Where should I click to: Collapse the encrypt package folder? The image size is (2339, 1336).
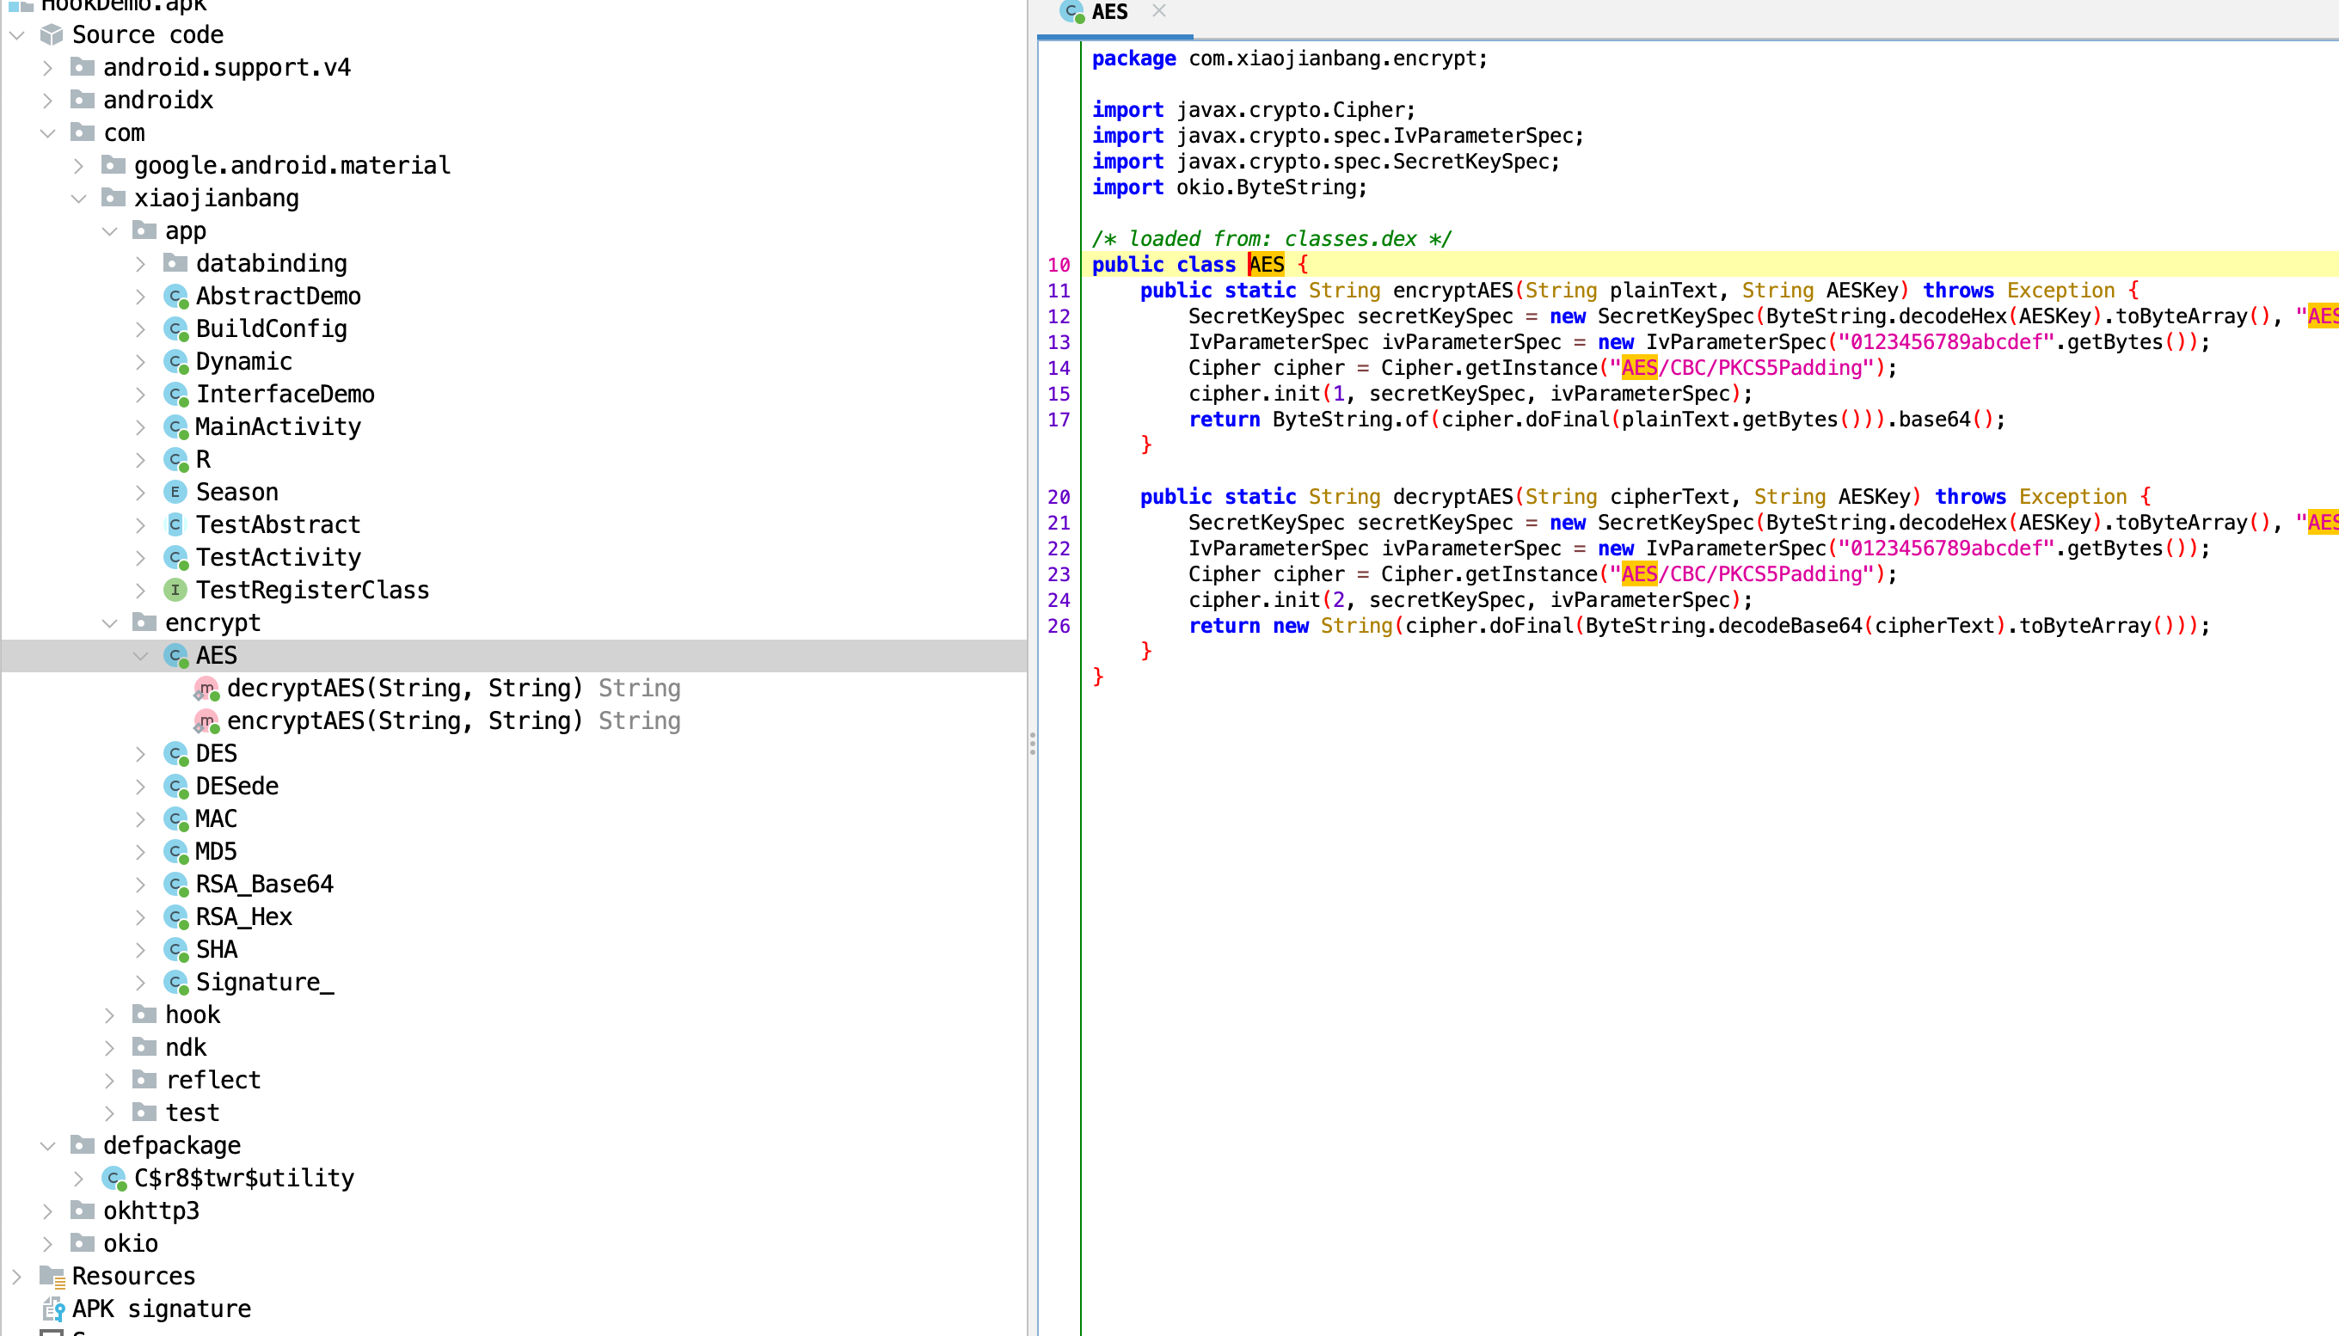[x=109, y=623]
